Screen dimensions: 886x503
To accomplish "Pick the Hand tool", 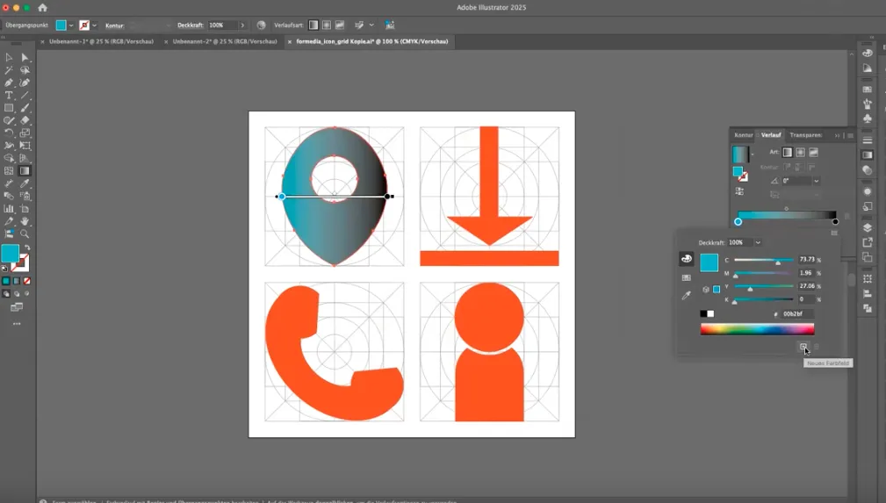I will tap(25, 221).
